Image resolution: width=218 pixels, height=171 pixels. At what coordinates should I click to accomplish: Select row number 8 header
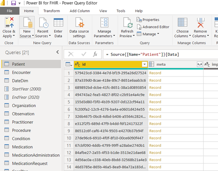click(69, 124)
